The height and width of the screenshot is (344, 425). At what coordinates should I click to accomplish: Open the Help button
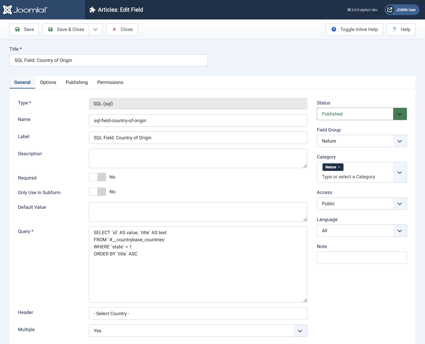pyautogui.click(x=401, y=29)
